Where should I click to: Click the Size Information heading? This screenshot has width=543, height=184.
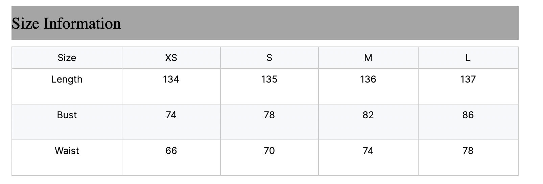coord(66,24)
